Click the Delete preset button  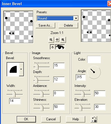coord(68,25)
